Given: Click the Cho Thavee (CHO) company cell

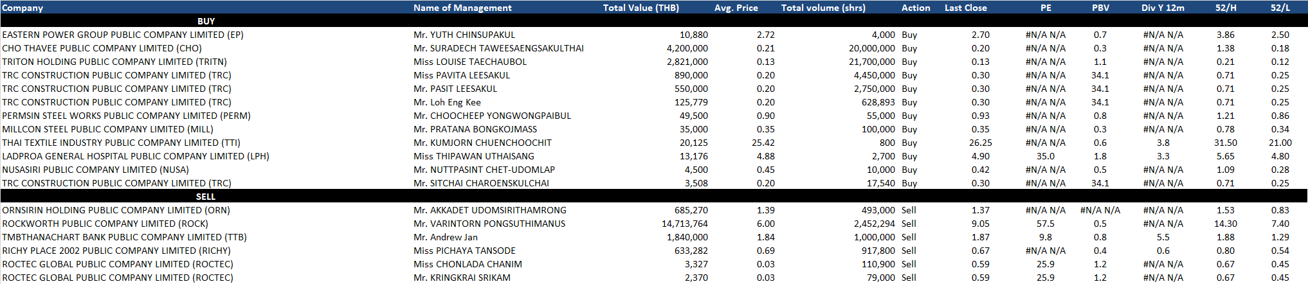Looking at the screenshot, I should pyautogui.click(x=102, y=48).
